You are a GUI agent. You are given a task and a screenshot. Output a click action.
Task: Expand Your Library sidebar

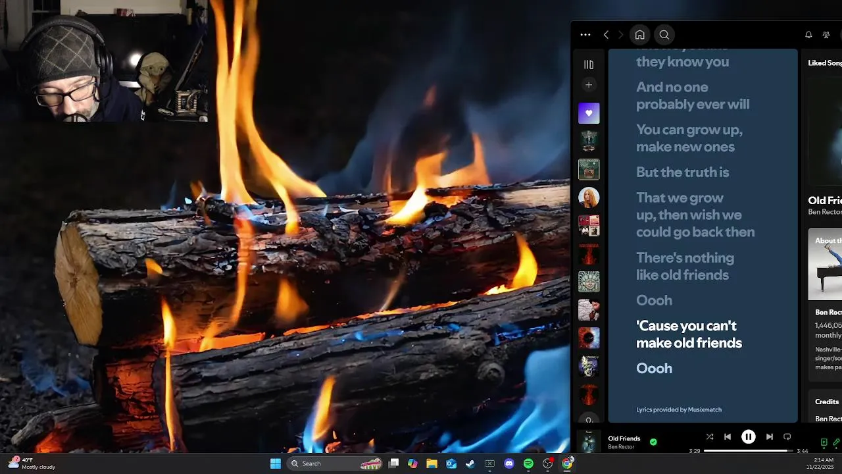589,65
